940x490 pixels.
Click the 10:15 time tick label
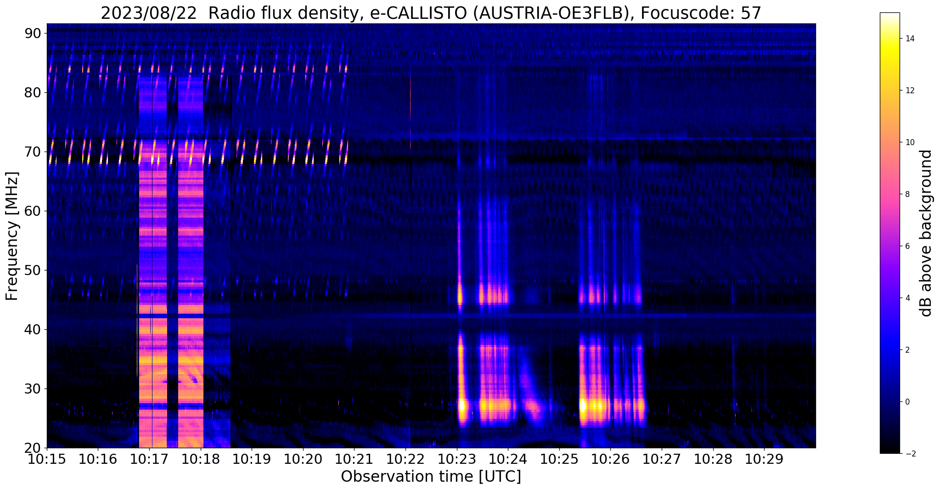point(47,459)
